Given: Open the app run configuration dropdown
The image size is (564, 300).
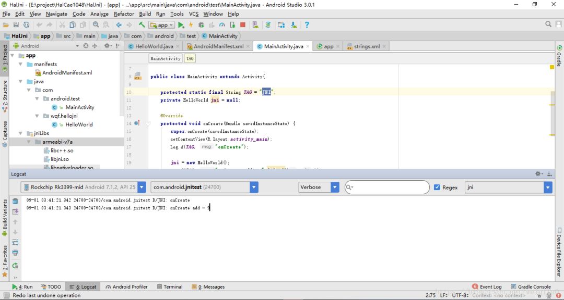Looking at the screenshot, I should [162, 25].
